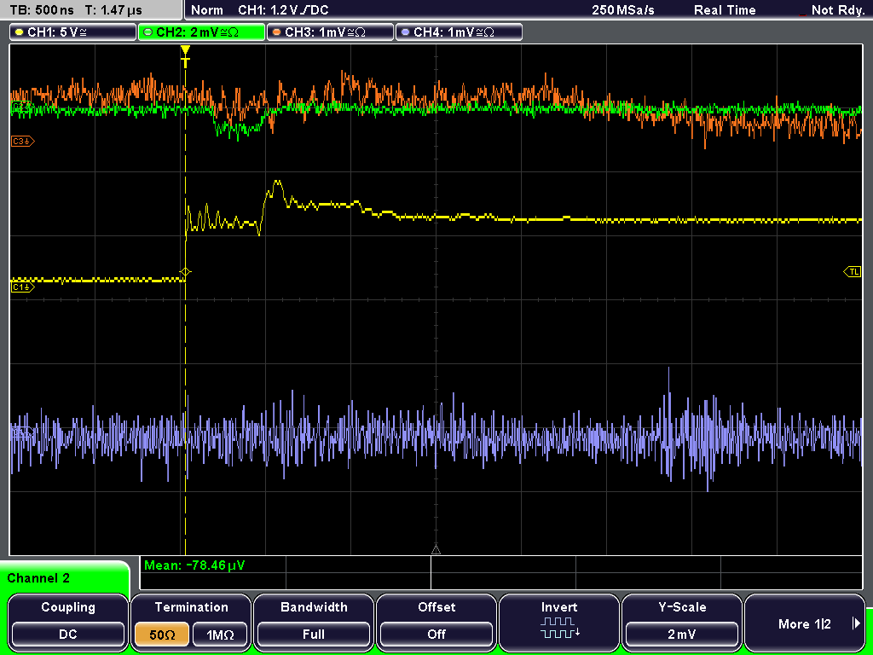Open the Bandwidth Full setting
Image resolution: width=873 pixels, height=655 pixels.
pos(314,622)
